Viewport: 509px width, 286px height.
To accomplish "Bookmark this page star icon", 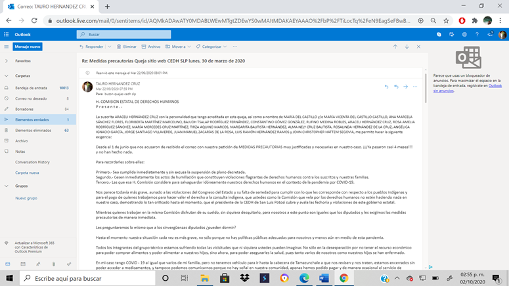I will 446,21.
